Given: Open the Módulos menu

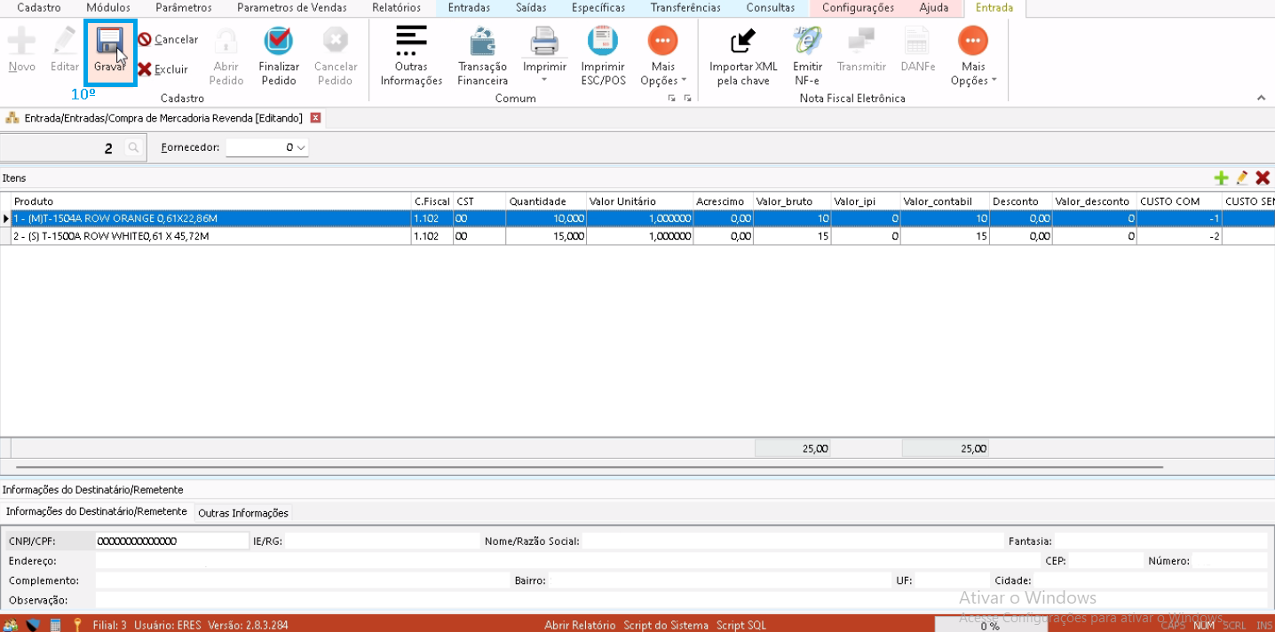Looking at the screenshot, I should pos(108,7).
